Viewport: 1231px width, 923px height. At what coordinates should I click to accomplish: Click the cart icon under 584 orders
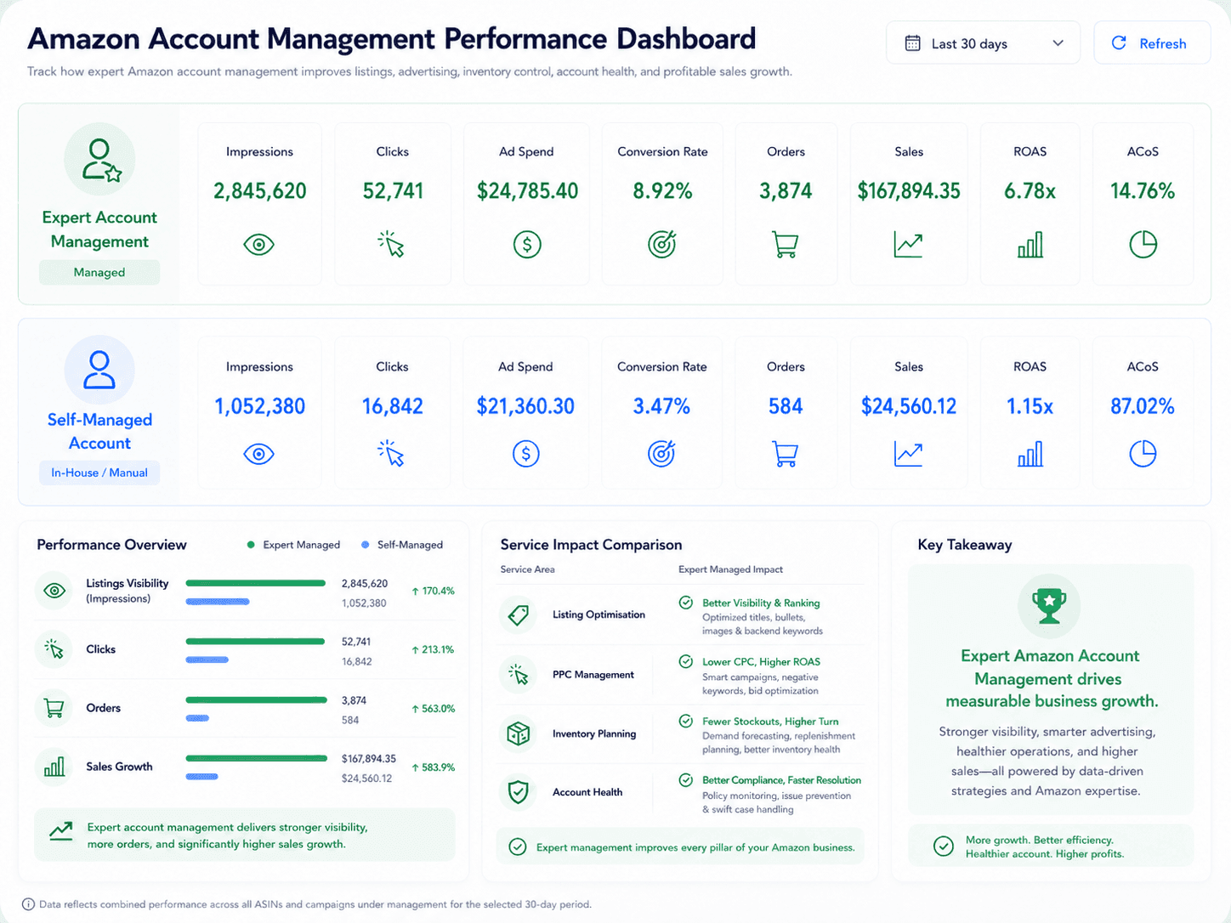(x=786, y=454)
